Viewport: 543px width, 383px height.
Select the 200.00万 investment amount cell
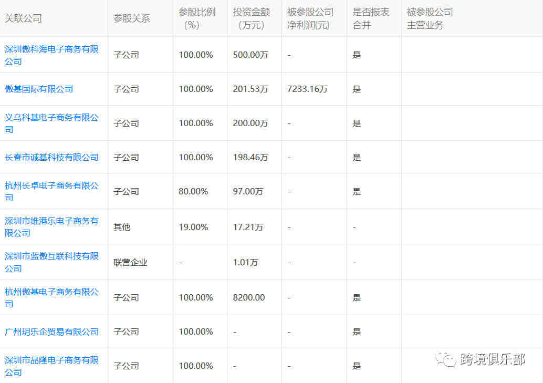tap(250, 123)
